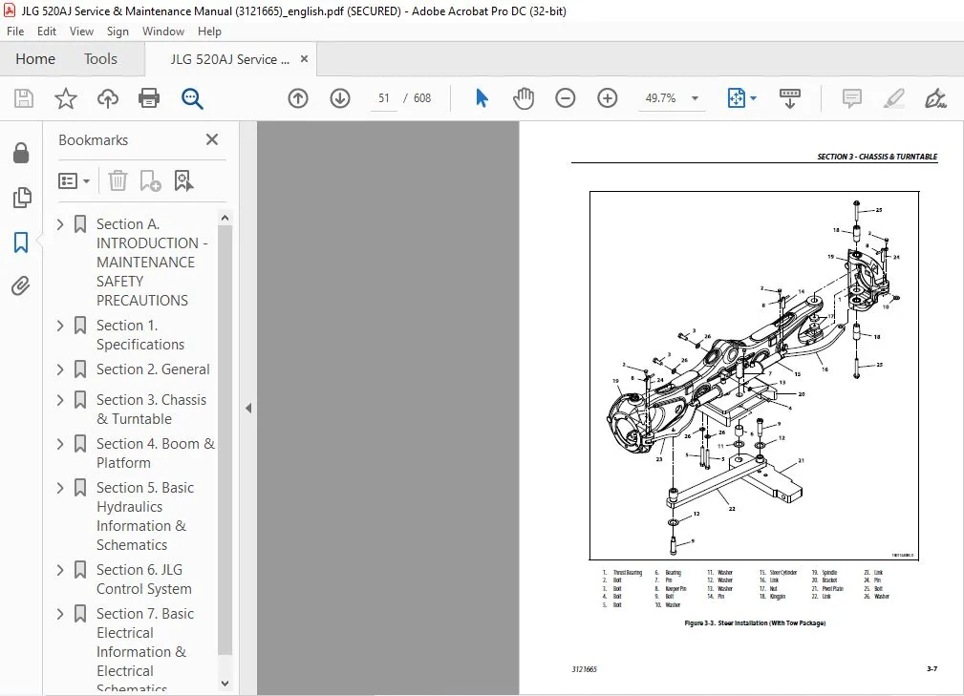This screenshot has height=696, width=964.
Task: Switch to the Home tab
Action: 35,59
